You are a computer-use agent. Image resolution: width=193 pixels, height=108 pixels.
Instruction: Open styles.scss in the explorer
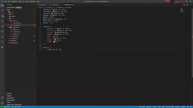(15, 38)
